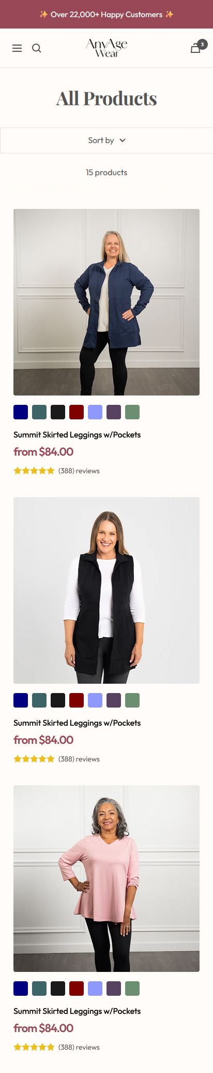The height and width of the screenshot is (1073, 213).
Task: Go to home via AnyAge Wear logo
Action: tap(106, 48)
